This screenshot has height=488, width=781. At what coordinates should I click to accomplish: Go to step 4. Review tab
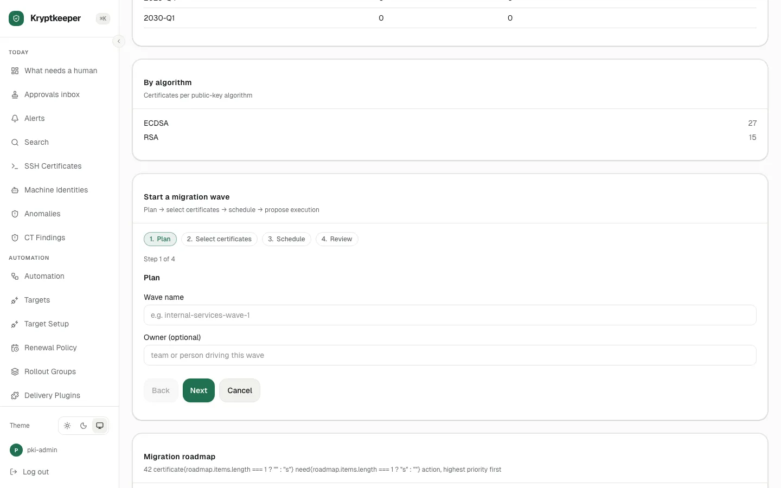(x=337, y=239)
